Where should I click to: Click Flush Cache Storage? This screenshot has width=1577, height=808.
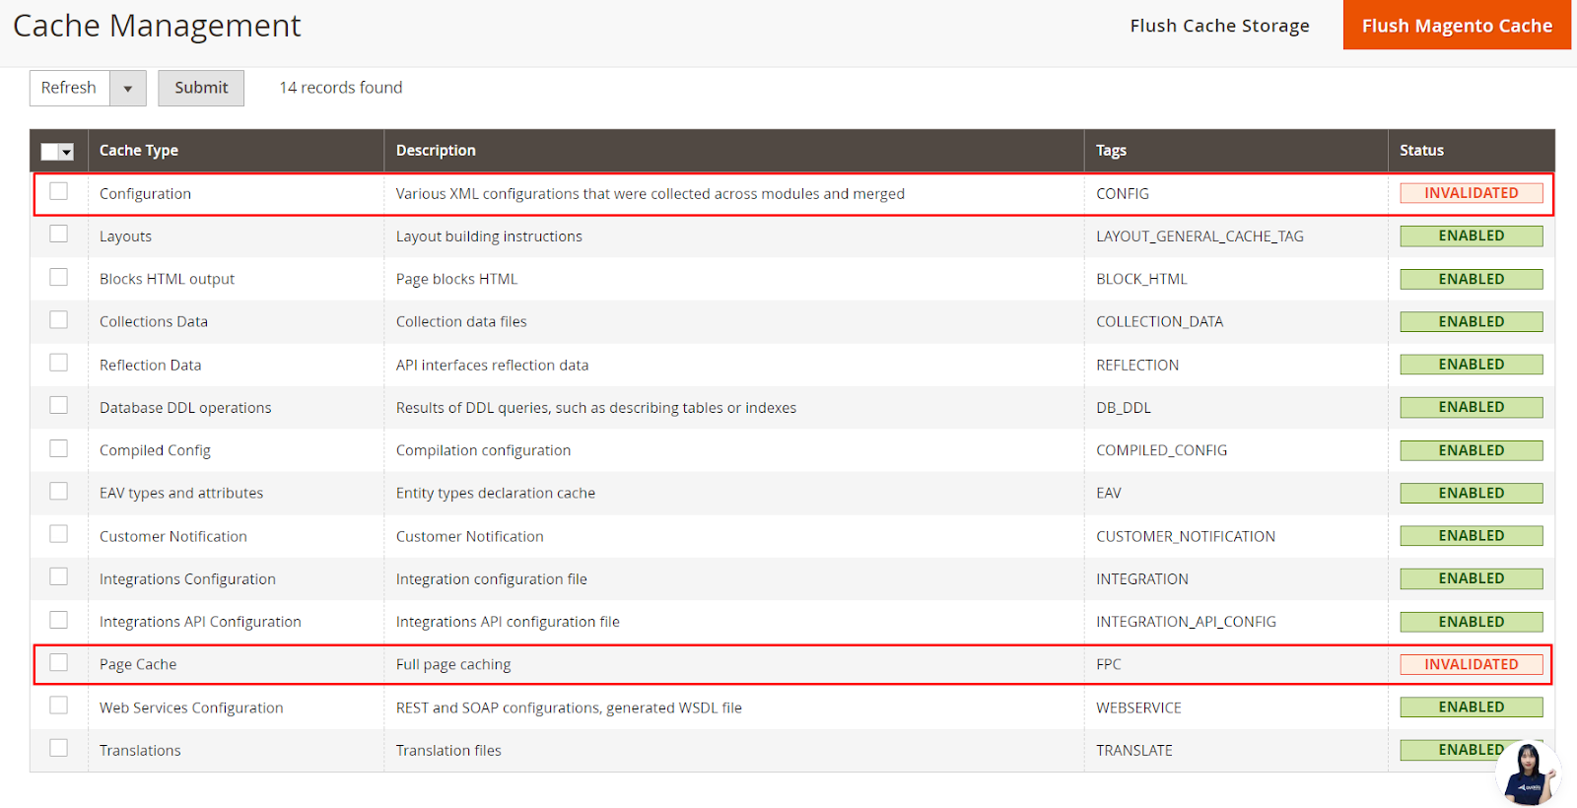[x=1219, y=26]
